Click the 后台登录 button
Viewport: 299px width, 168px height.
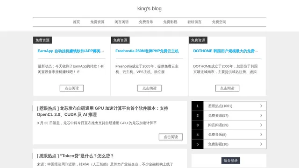[x=230, y=161]
